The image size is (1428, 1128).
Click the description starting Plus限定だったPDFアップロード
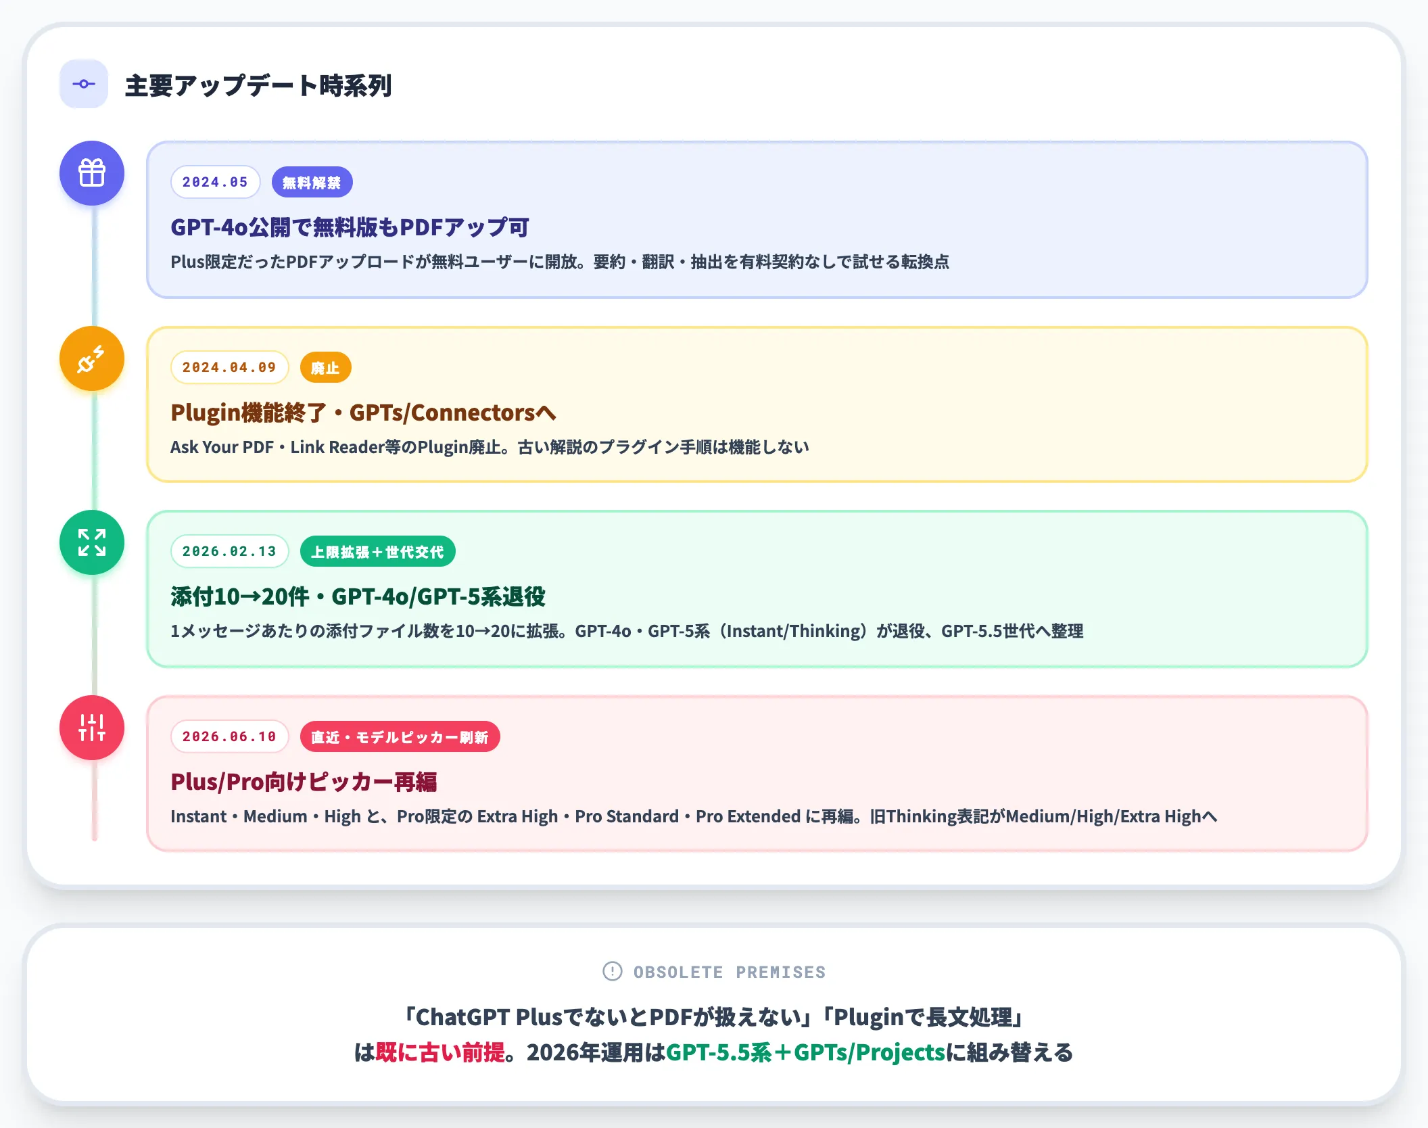pyautogui.click(x=560, y=262)
